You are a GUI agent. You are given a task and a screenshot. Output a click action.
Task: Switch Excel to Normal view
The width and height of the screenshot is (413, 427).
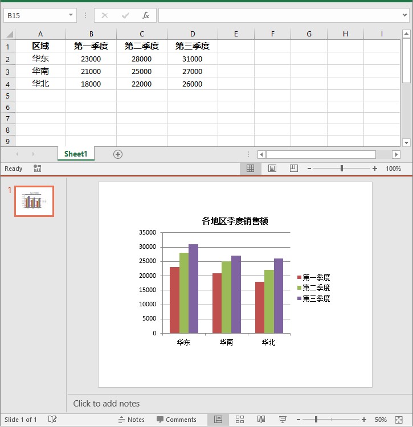pos(250,169)
